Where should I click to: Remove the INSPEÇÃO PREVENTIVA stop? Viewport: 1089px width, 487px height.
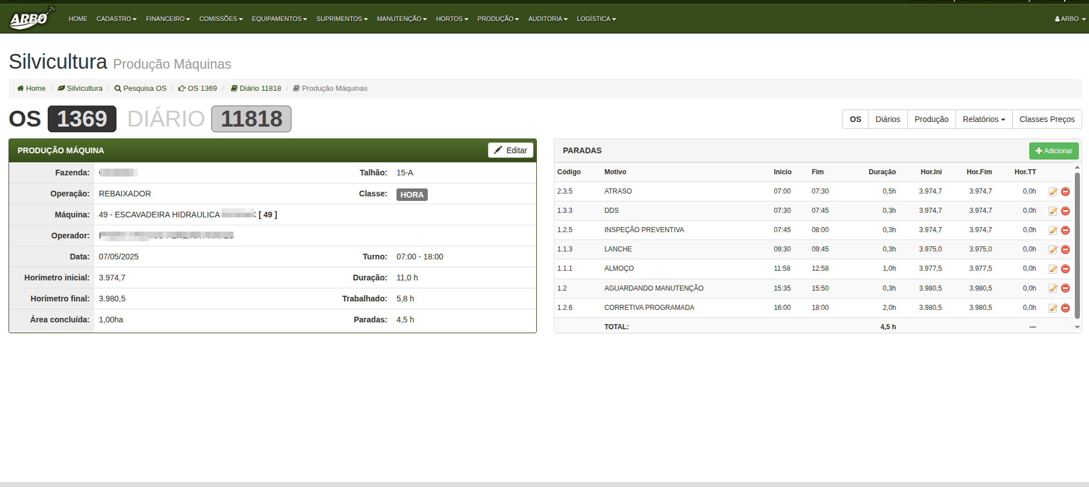coord(1065,230)
